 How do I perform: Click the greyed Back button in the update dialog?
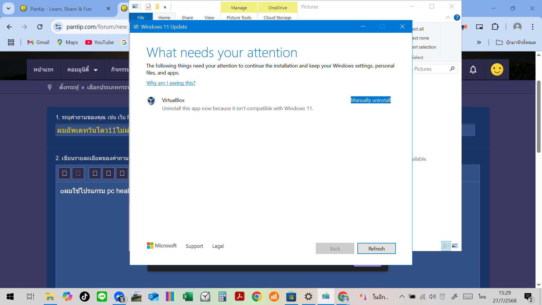[335, 249]
